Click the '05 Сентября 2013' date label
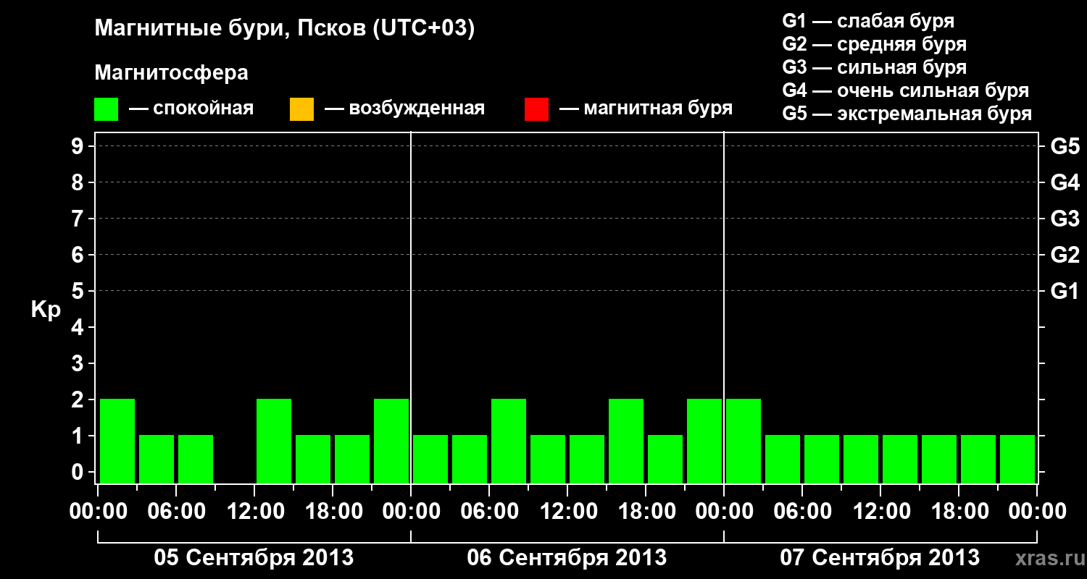The image size is (1087, 579). (254, 557)
